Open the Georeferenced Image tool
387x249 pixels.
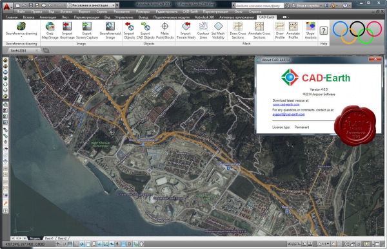click(x=110, y=30)
